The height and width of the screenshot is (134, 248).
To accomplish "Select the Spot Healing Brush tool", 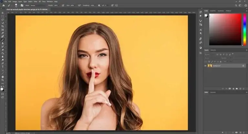I will (3, 36).
